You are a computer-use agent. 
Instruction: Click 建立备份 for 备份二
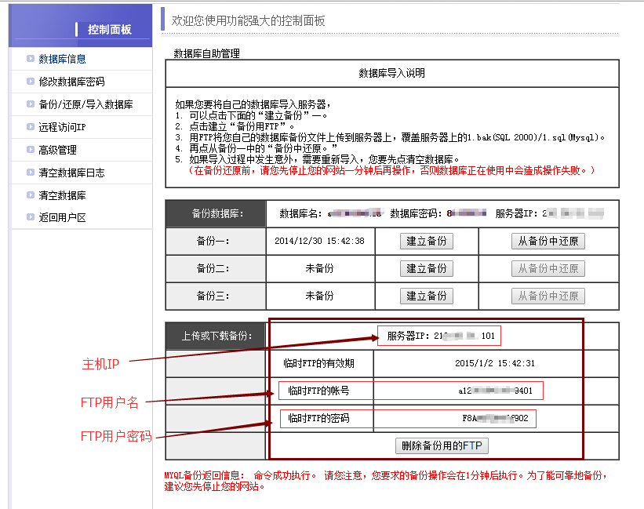[x=426, y=268]
